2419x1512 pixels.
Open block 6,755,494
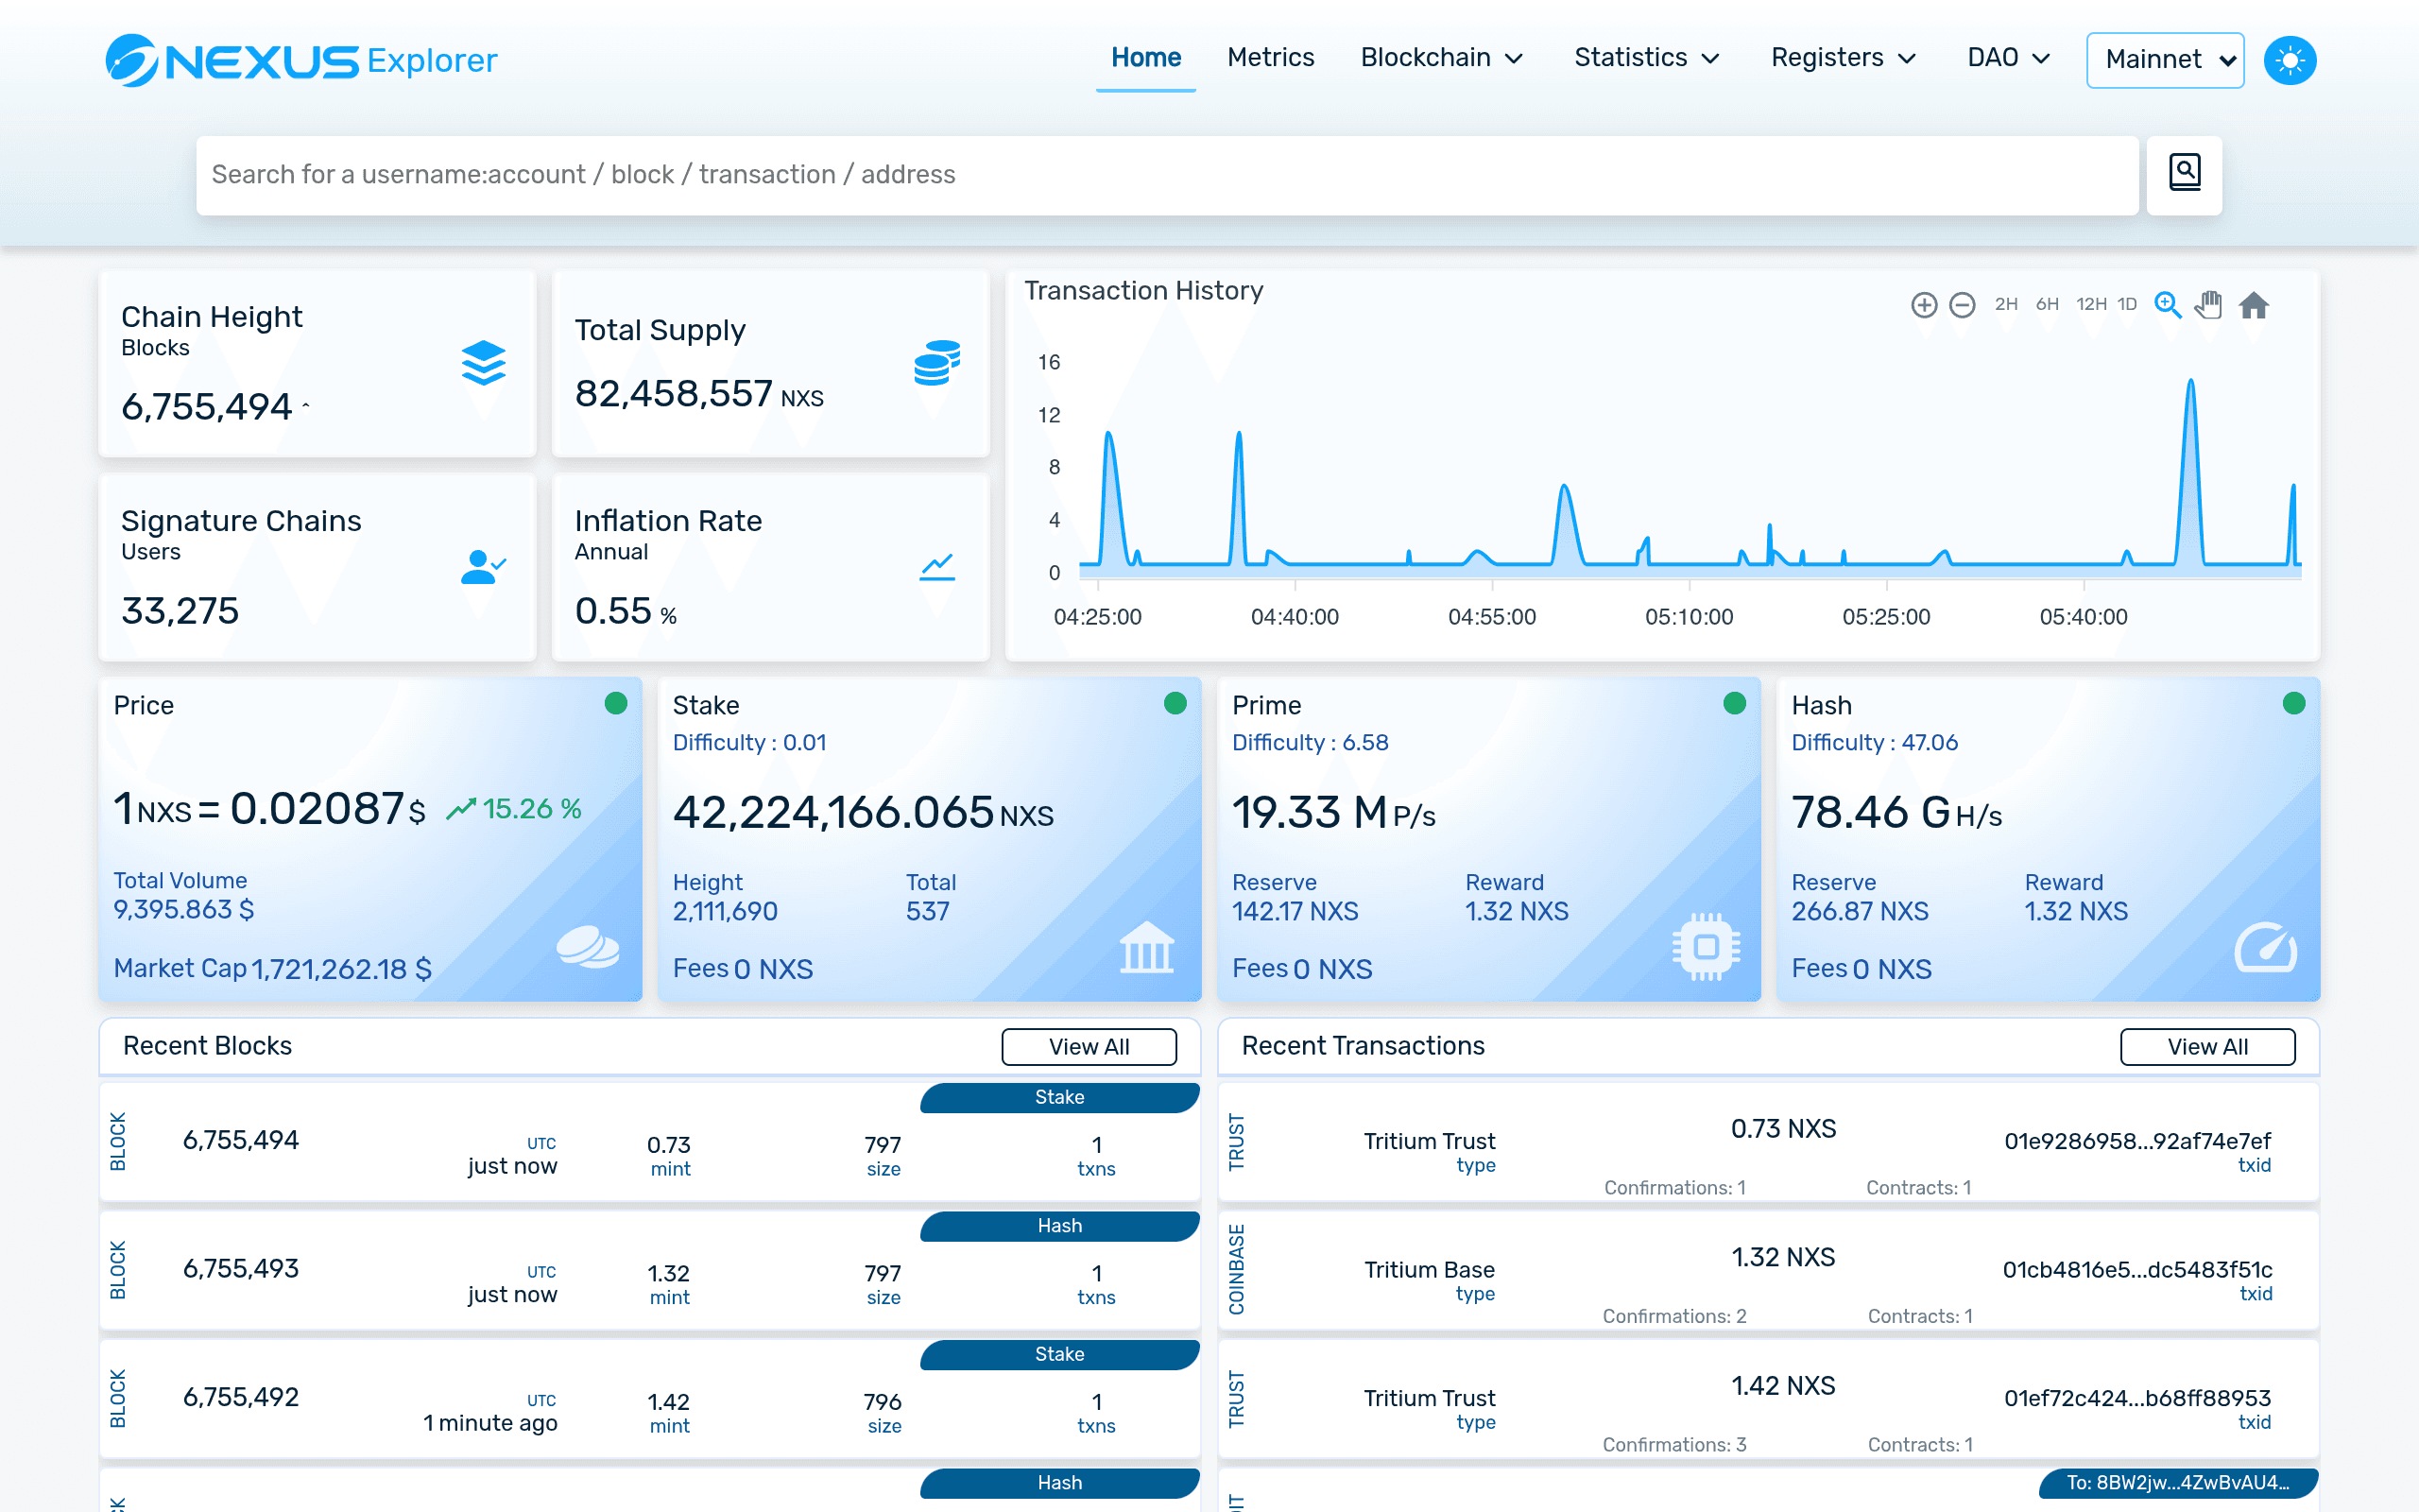tap(240, 1140)
